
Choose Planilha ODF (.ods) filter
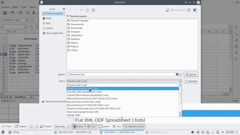click(x=123, y=85)
